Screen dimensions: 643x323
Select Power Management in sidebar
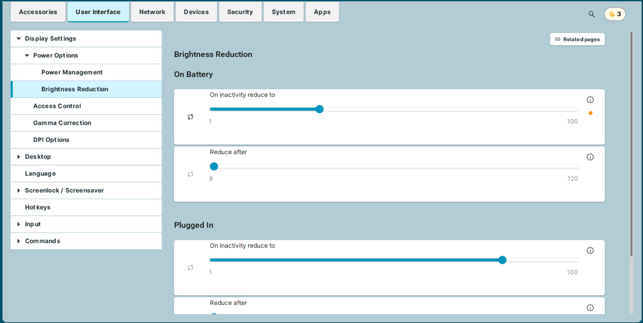click(x=72, y=72)
